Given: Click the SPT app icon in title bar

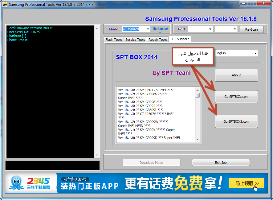Looking at the screenshot, I should tap(5, 4).
